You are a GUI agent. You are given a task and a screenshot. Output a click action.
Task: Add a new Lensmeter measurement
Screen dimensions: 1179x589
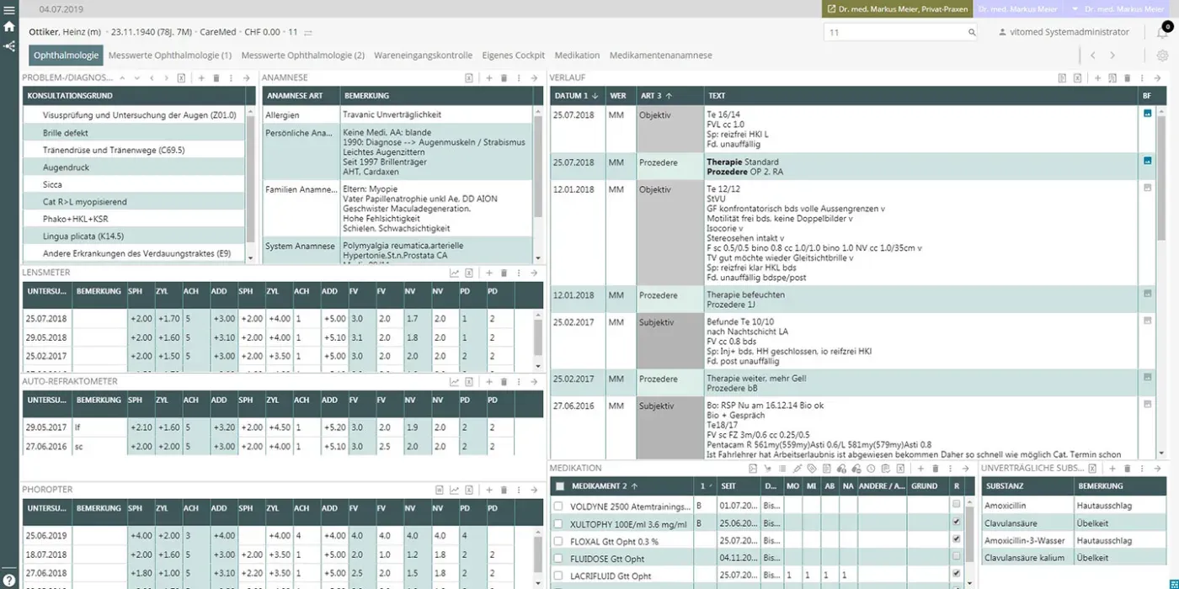[488, 273]
